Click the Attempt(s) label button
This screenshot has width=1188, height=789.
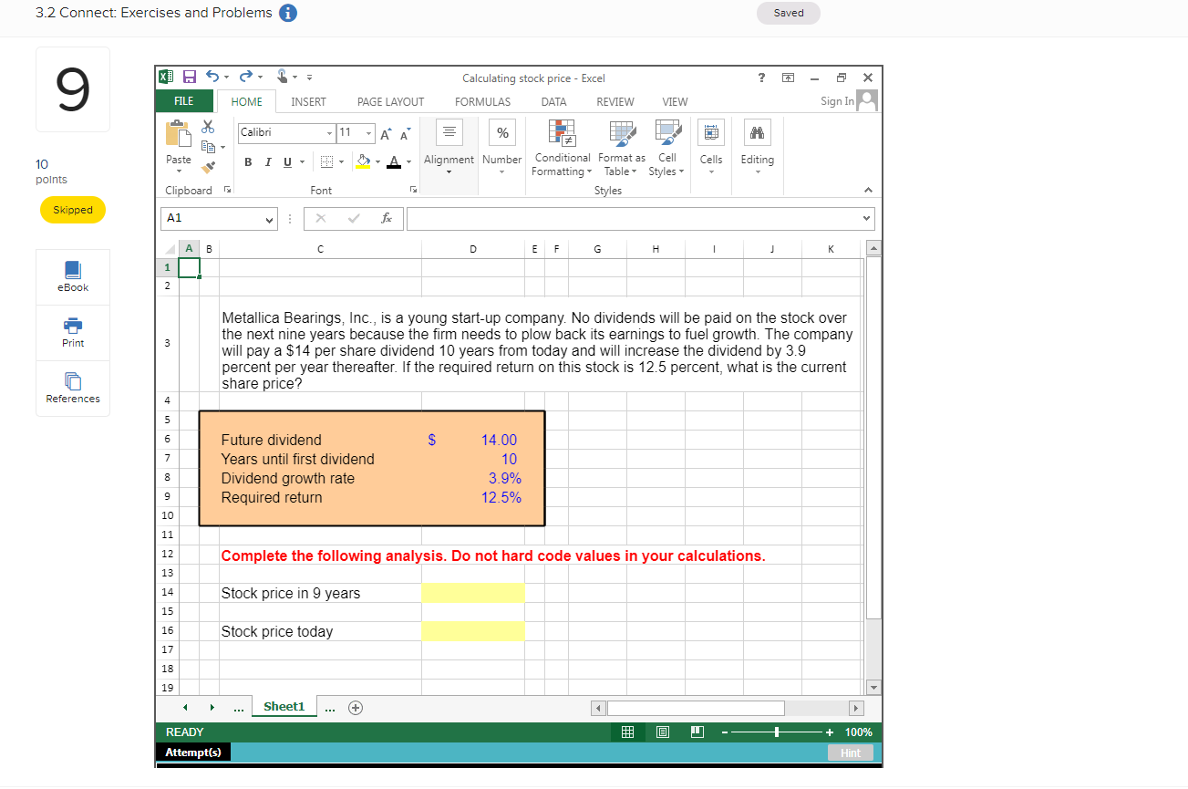(192, 753)
